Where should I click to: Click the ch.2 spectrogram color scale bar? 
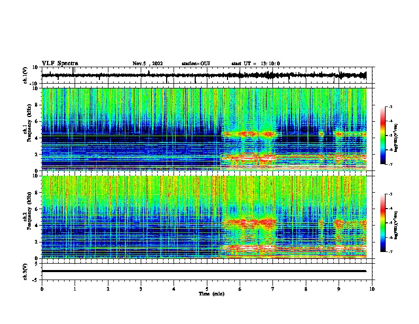point(383,223)
